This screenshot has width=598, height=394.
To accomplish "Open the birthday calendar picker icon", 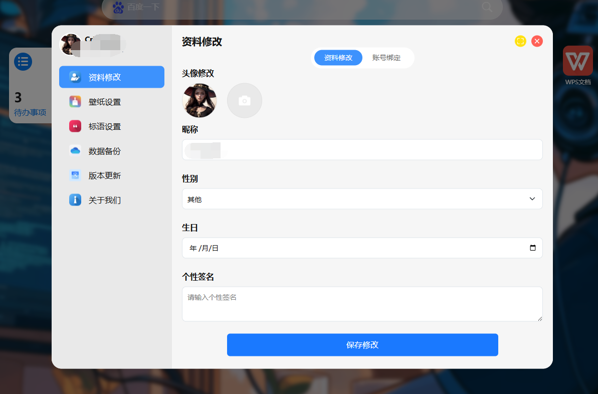I will 532,248.
